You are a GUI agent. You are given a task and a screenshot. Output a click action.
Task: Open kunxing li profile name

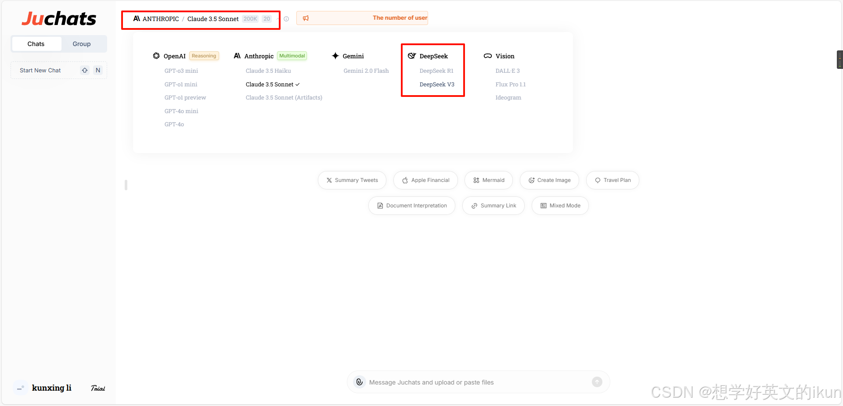(x=51, y=388)
